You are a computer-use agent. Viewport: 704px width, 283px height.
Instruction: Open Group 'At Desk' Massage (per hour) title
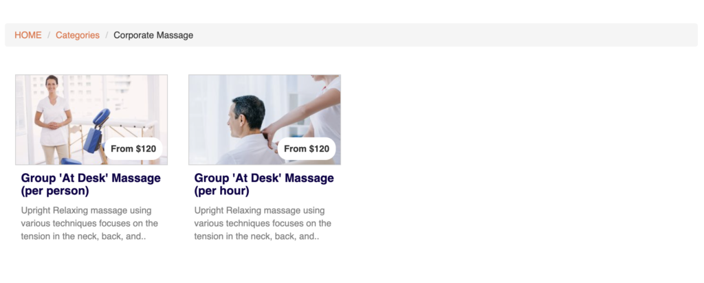tap(264, 184)
